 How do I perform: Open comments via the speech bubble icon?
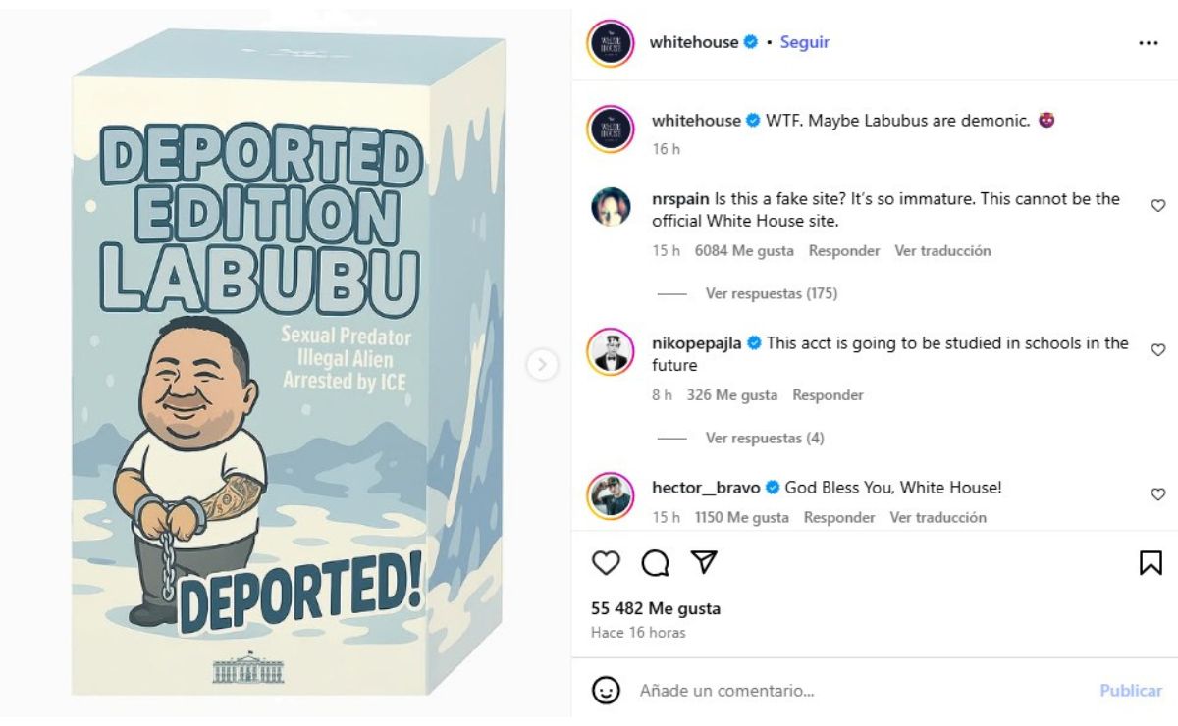[655, 562]
